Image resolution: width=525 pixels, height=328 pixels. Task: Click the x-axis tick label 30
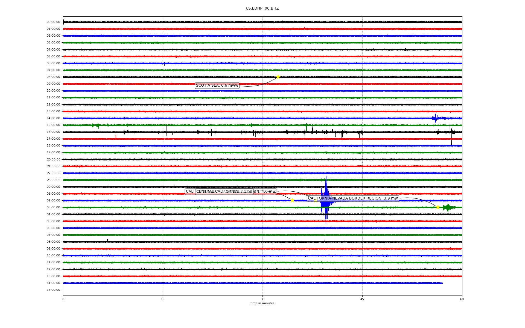262,299
